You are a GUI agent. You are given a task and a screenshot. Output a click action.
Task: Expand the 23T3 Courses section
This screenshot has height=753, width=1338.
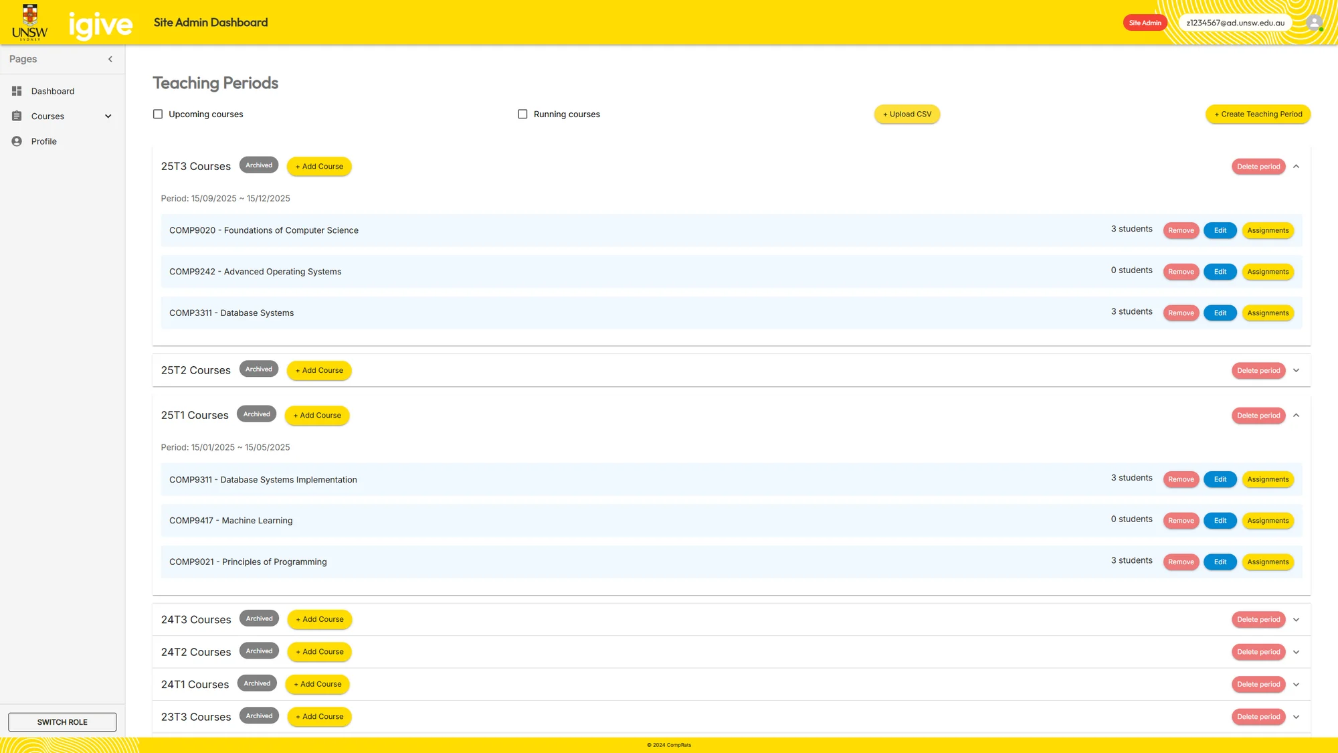pyautogui.click(x=1296, y=717)
